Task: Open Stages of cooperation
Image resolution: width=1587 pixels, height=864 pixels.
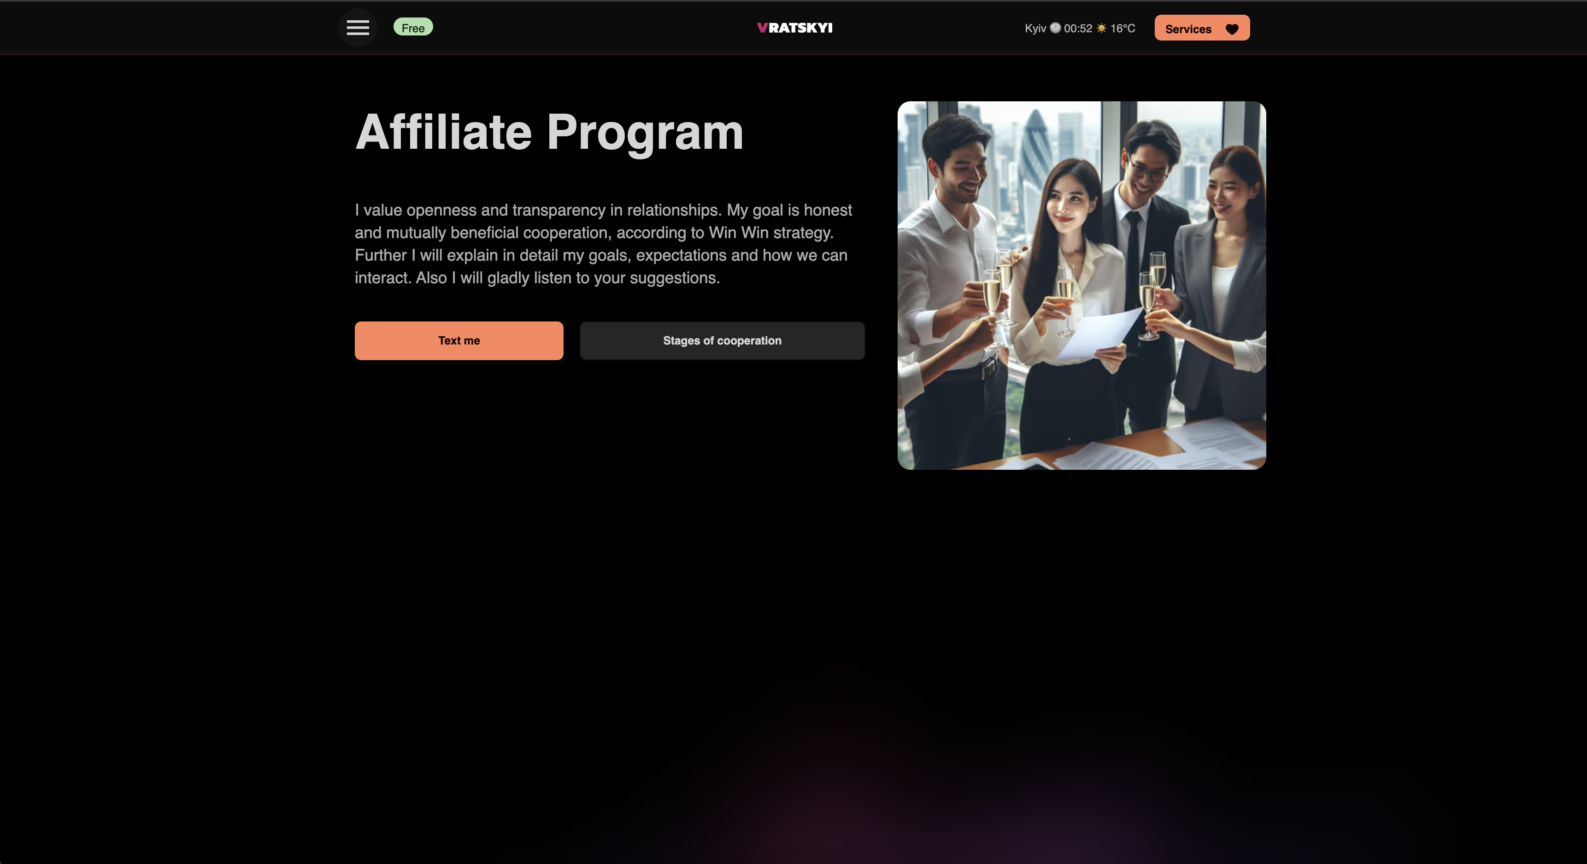Action: click(722, 340)
